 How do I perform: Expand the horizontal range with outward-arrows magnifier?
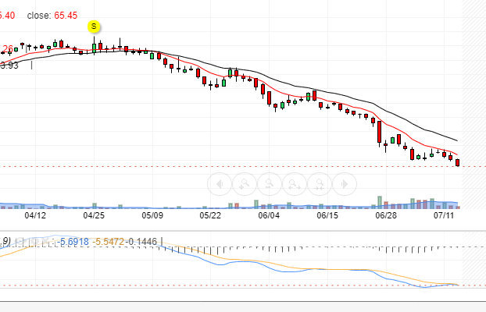point(295,184)
